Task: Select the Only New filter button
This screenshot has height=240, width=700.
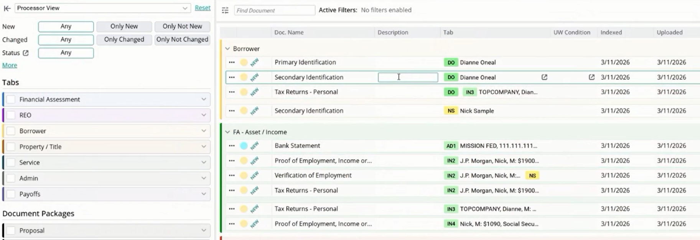Action: (x=124, y=26)
